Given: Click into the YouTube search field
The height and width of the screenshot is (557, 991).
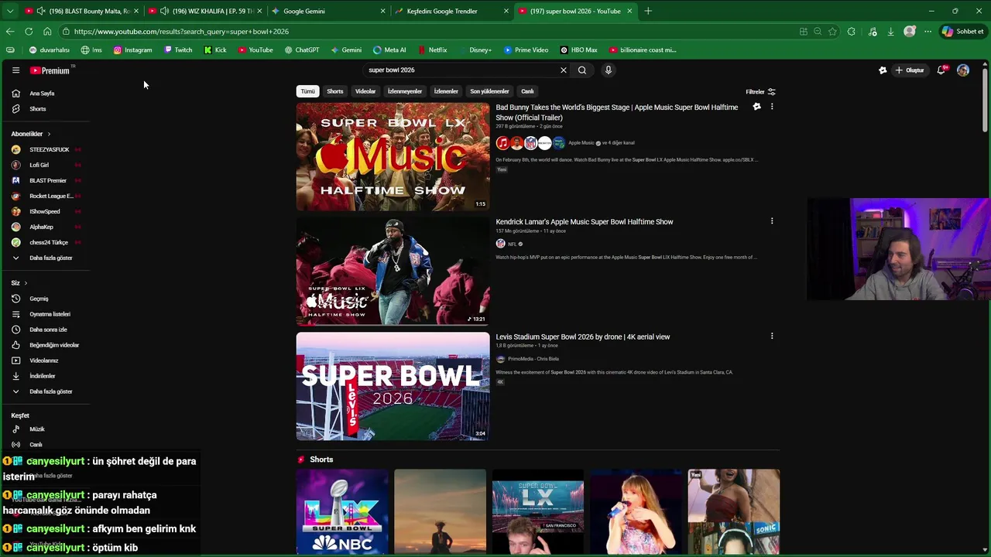Looking at the screenshot, I should click(461, 70).
